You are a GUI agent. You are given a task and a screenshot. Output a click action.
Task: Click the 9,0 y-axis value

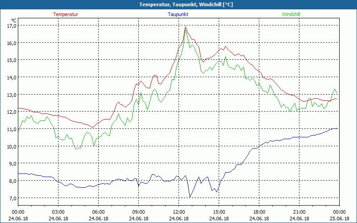click(12, 164)
